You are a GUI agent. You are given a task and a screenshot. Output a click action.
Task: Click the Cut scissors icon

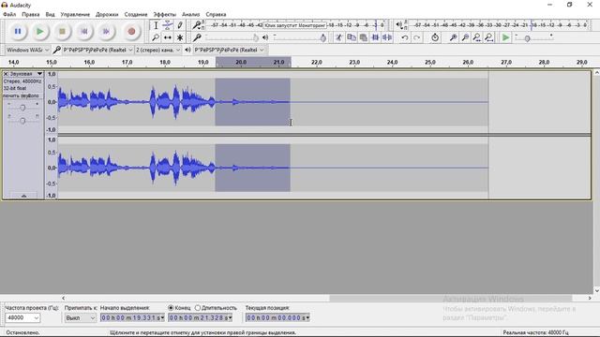pos(339,37)
